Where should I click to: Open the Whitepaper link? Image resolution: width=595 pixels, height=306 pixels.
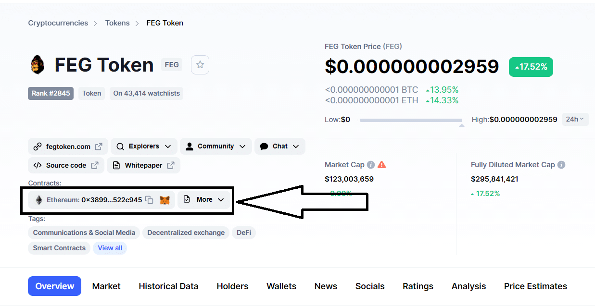(x=143, y=165)
